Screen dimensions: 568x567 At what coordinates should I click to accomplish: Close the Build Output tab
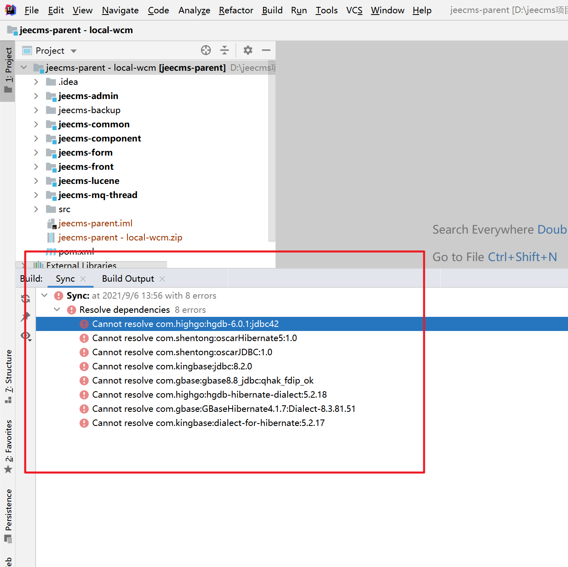(x=162, y=279)
